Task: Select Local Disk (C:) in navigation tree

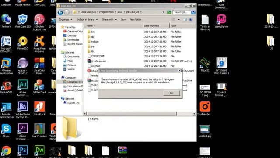Action: [x=75, y=82]
